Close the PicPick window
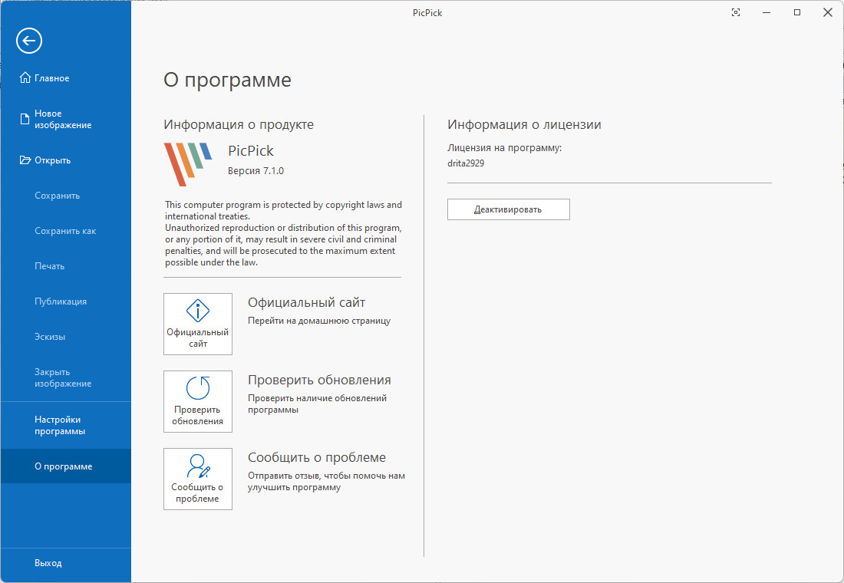Screen dimensions: 844x583 (x=828, y=12)
